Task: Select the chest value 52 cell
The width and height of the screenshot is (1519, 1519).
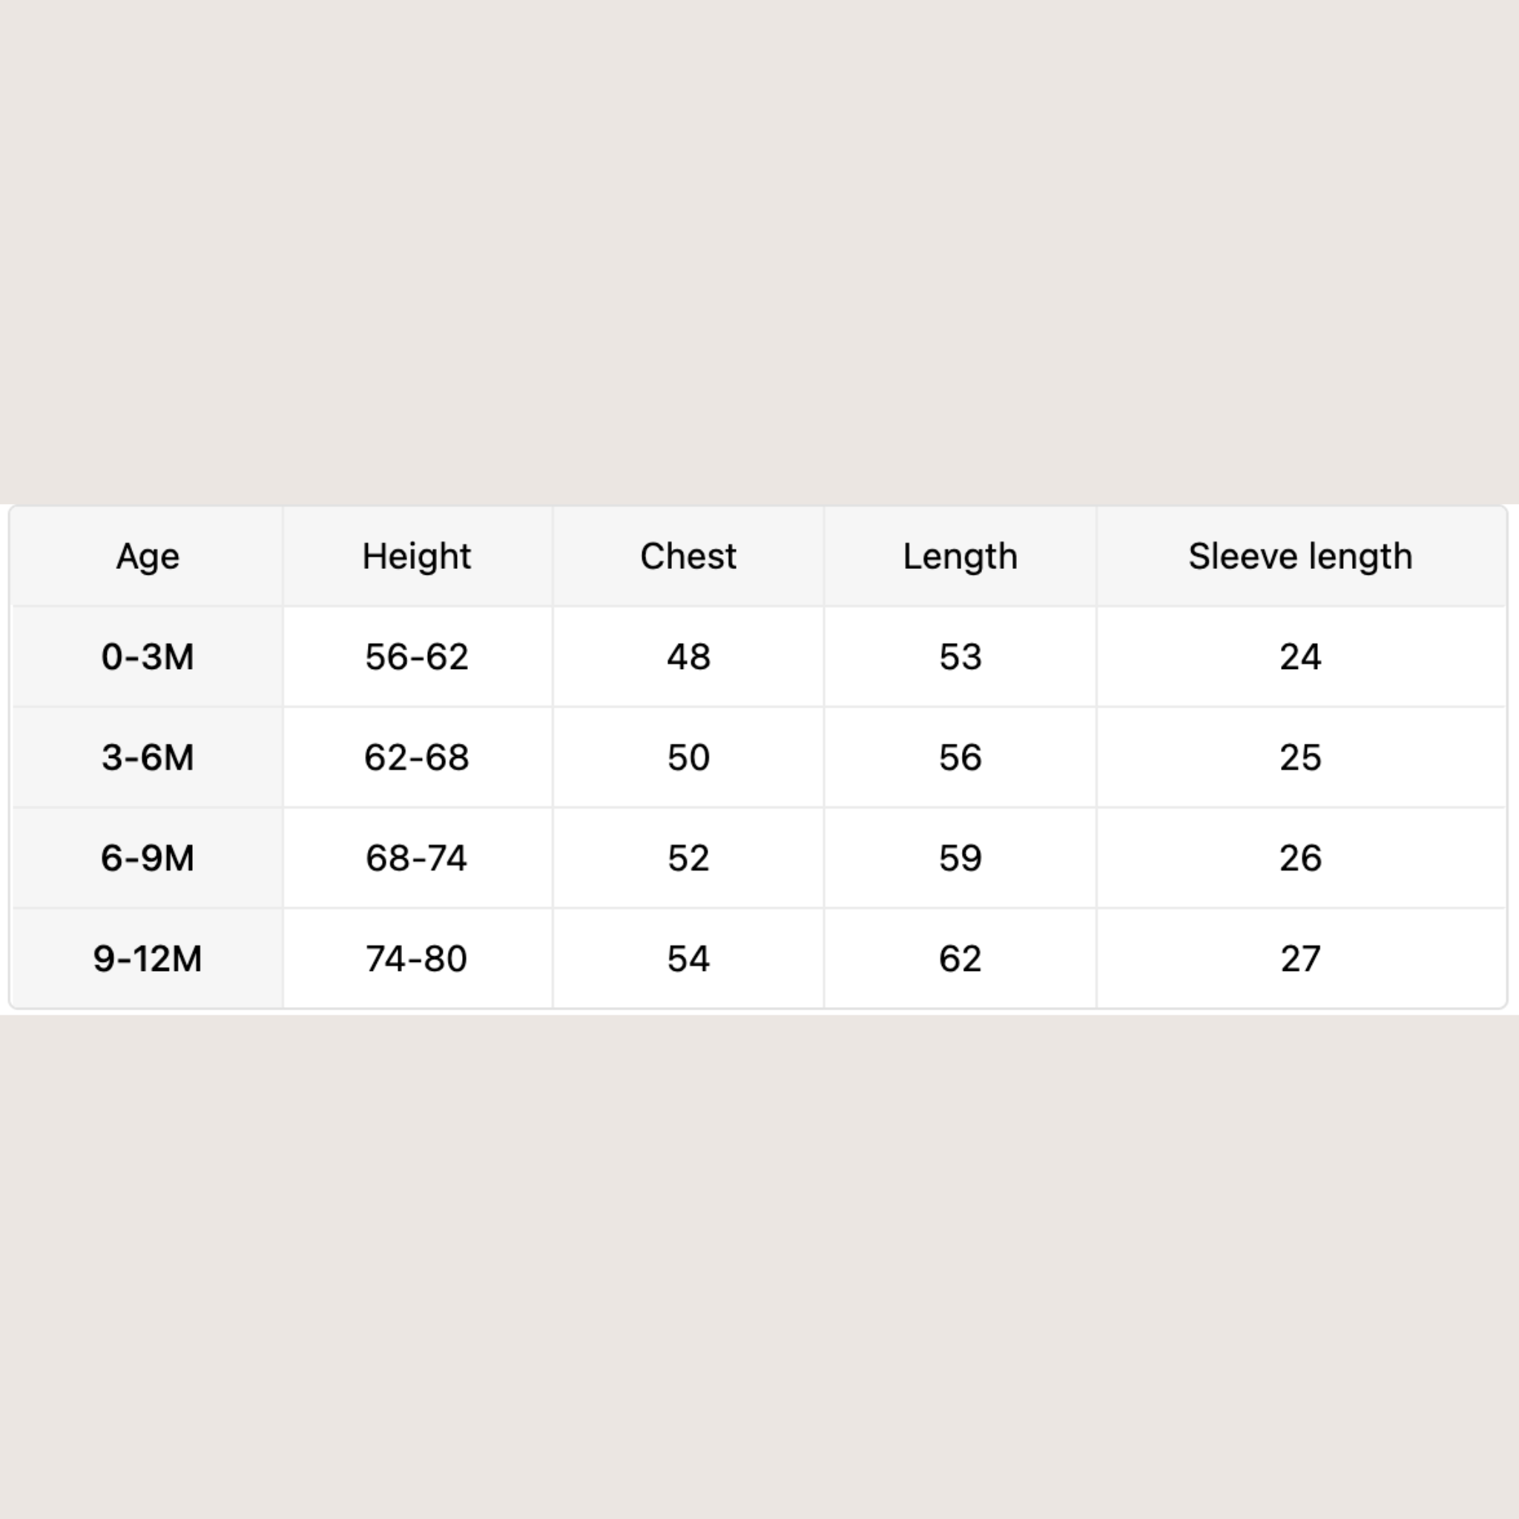Action: [x=688, y=858]
